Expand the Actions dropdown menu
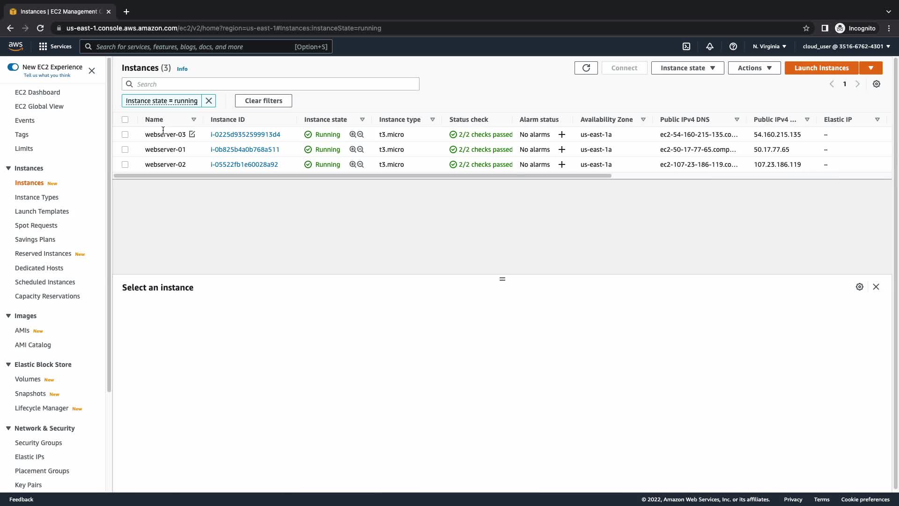 tap(754, 68)
